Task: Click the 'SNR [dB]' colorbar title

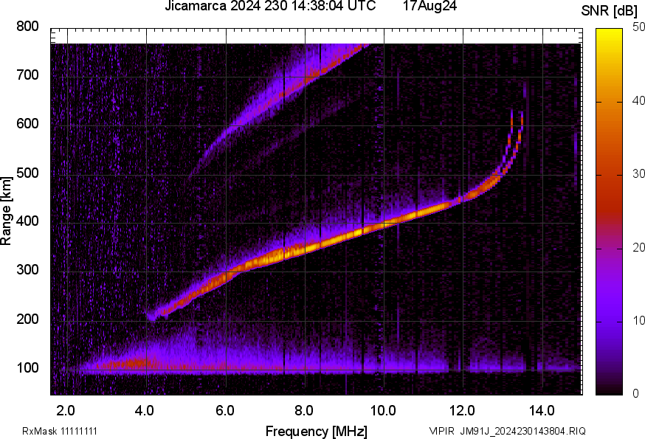Action: (609, 11)
